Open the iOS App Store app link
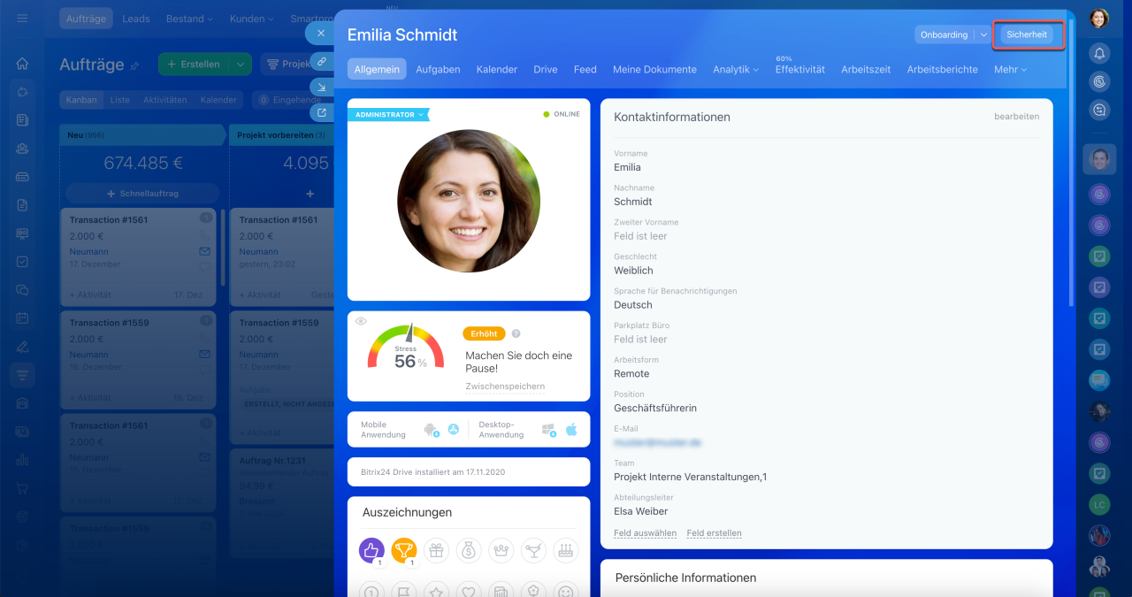This screenshot has height=597, width=1132. coord(453,430)
